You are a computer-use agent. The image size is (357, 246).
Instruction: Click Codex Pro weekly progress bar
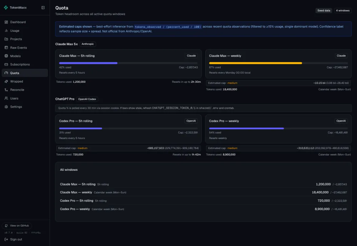(x=278, y=128)
